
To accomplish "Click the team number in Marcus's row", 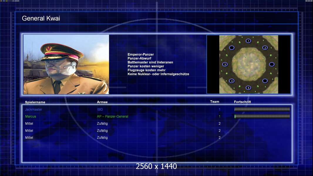I will click(x=219, y=116).
